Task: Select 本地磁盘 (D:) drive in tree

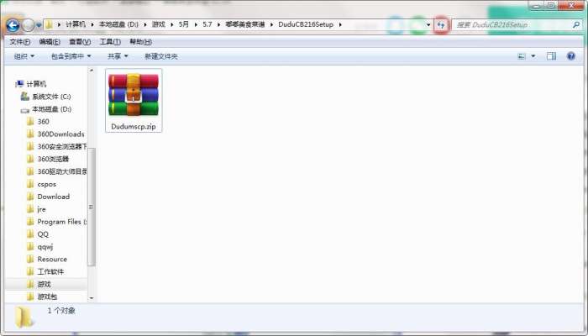Action: (x=52, y=109)
